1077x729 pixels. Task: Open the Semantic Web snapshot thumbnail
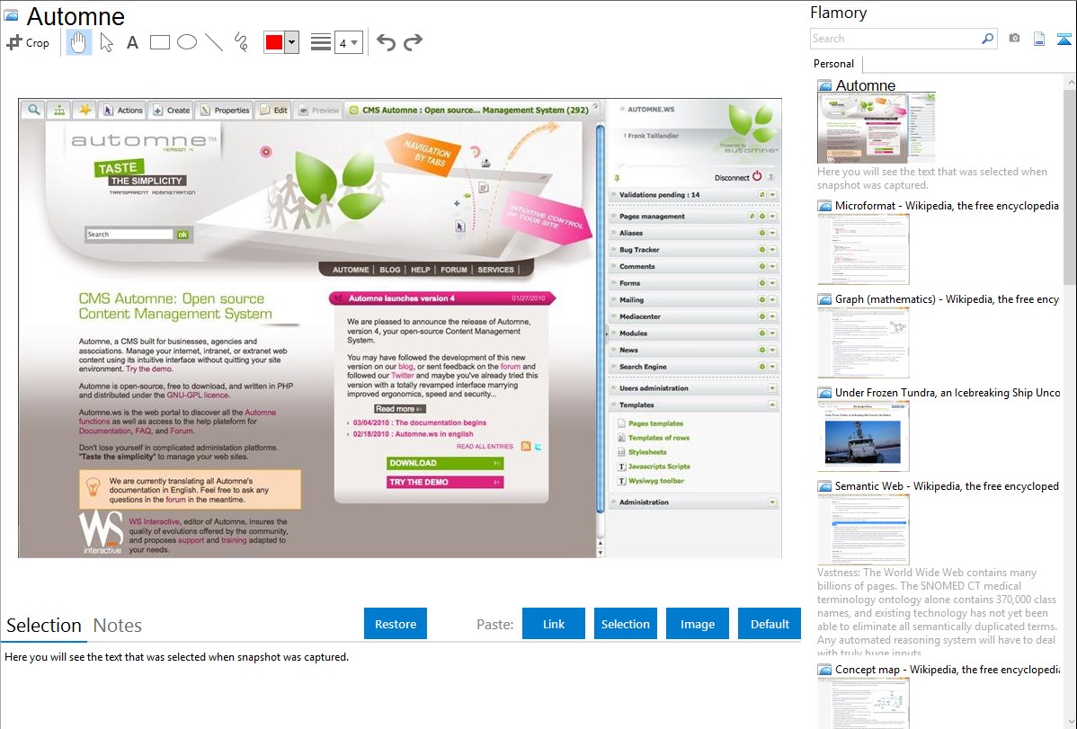tap(863, 529)
